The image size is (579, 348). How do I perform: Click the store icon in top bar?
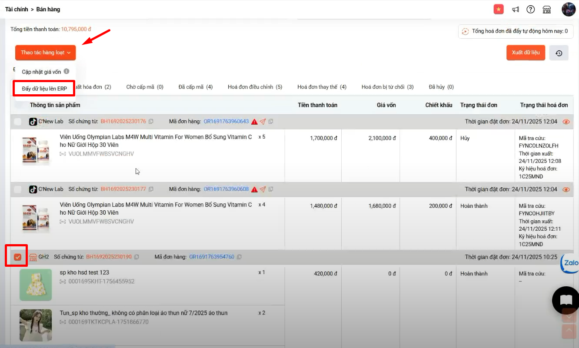[x=547, y=10]
